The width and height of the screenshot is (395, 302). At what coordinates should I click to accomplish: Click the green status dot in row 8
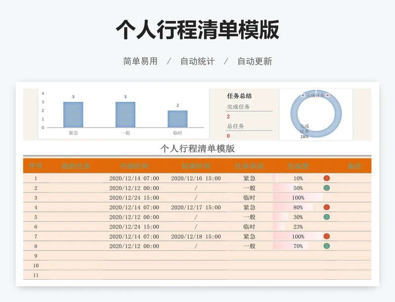(326, 246)
